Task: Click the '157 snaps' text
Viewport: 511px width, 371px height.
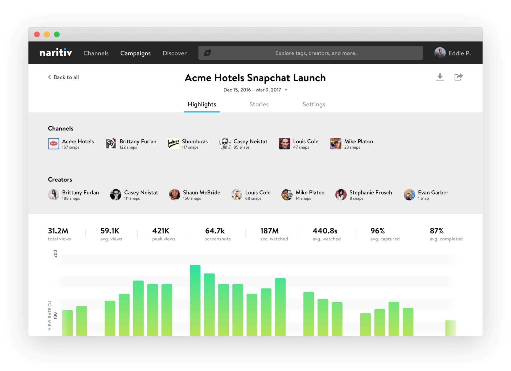Action: click(71, 147)
